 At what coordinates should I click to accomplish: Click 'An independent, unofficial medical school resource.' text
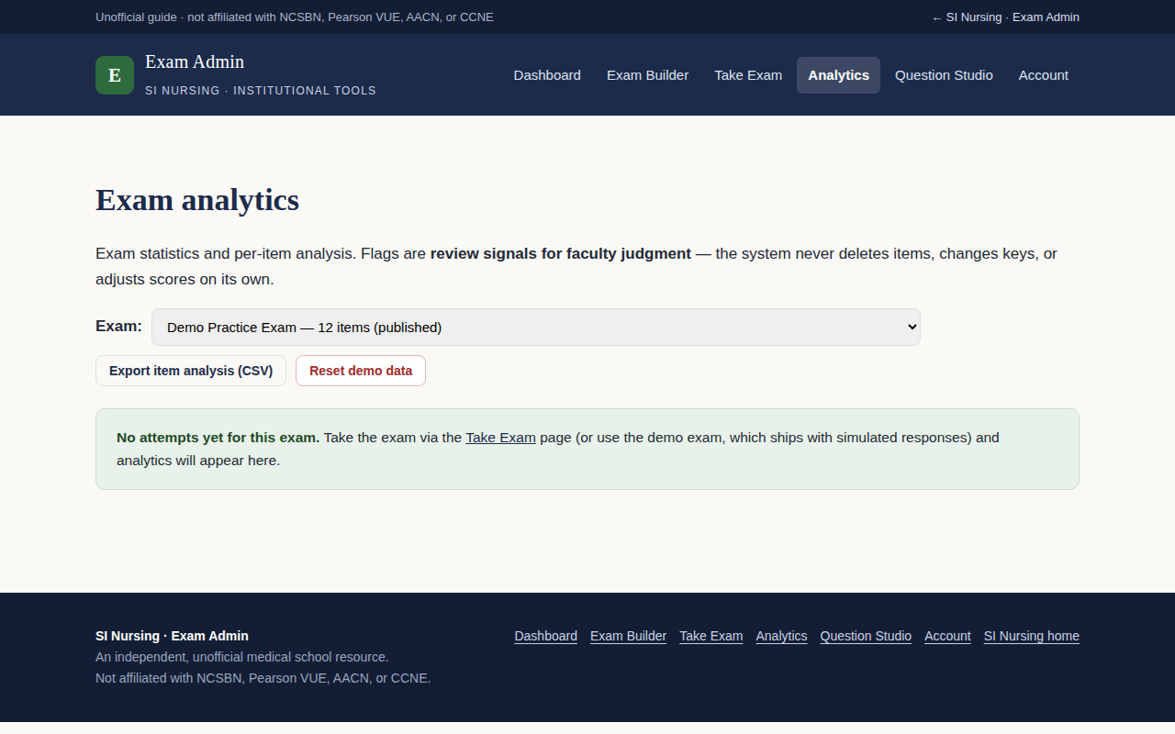click(x=242, y=657)
